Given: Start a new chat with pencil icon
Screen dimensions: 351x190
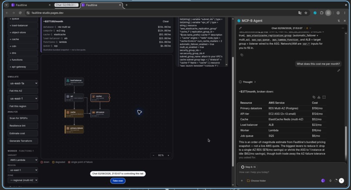Looking at the screenshot, I should [x=240, y=28].
